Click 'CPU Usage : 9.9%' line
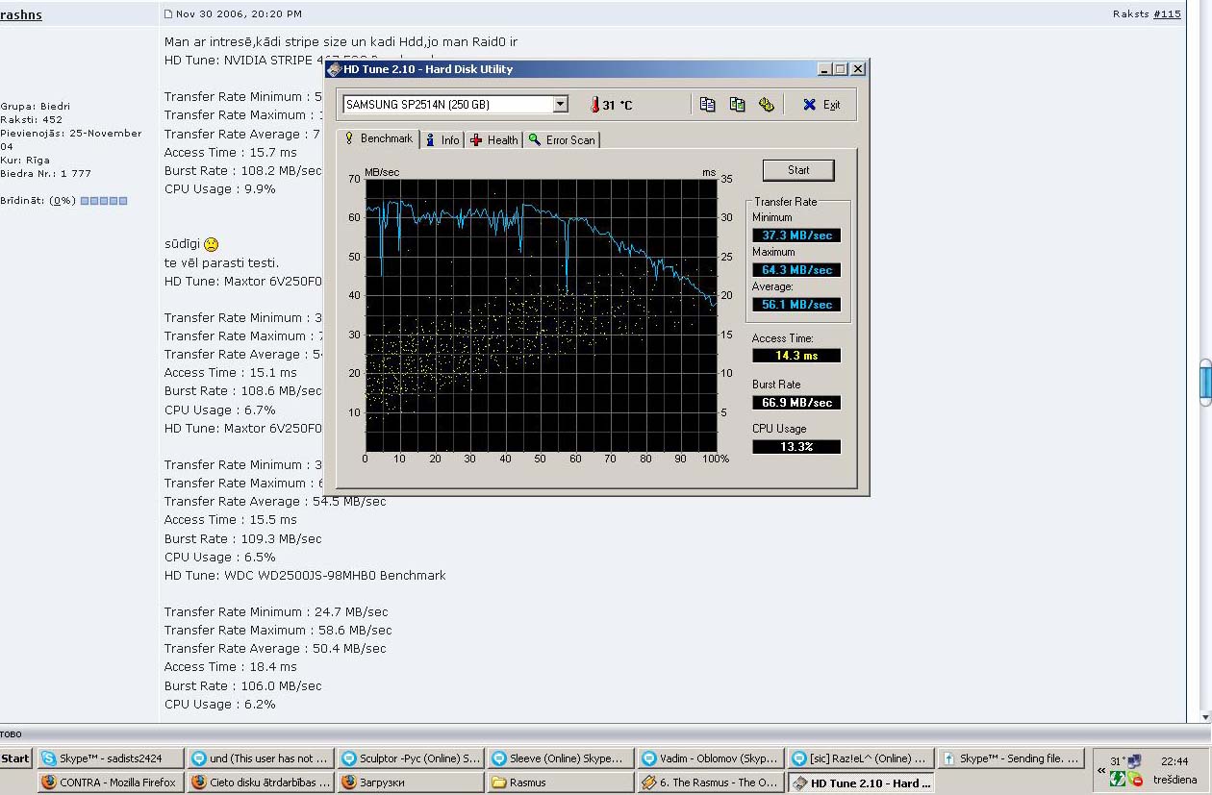The height and width of the screenshot is (795, 1212). click(x=220, y=189)
